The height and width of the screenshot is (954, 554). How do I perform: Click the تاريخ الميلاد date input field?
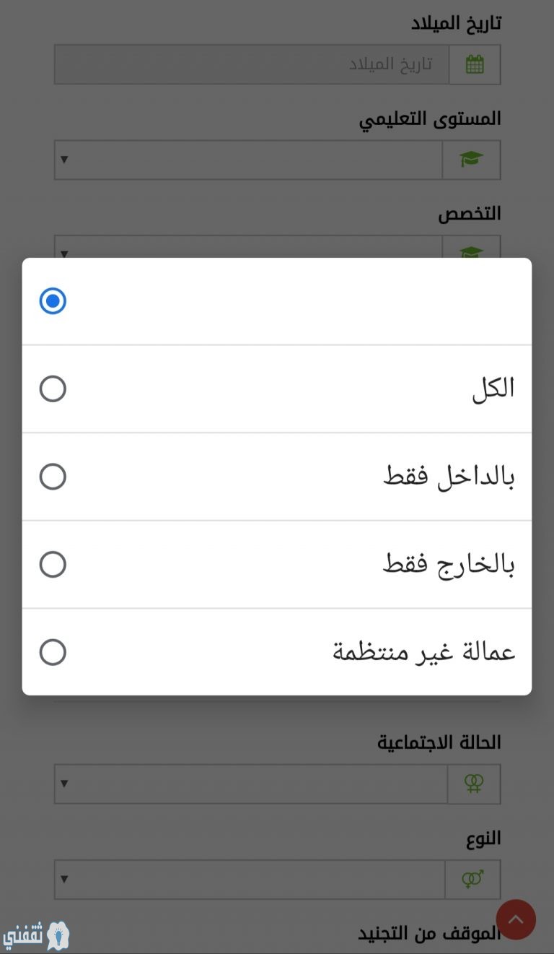252,64
